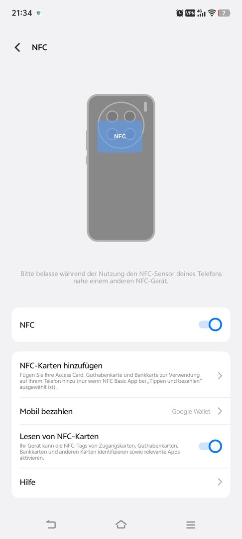Turn off the main NFC switch
242x539 pixels.
(211, 324)
